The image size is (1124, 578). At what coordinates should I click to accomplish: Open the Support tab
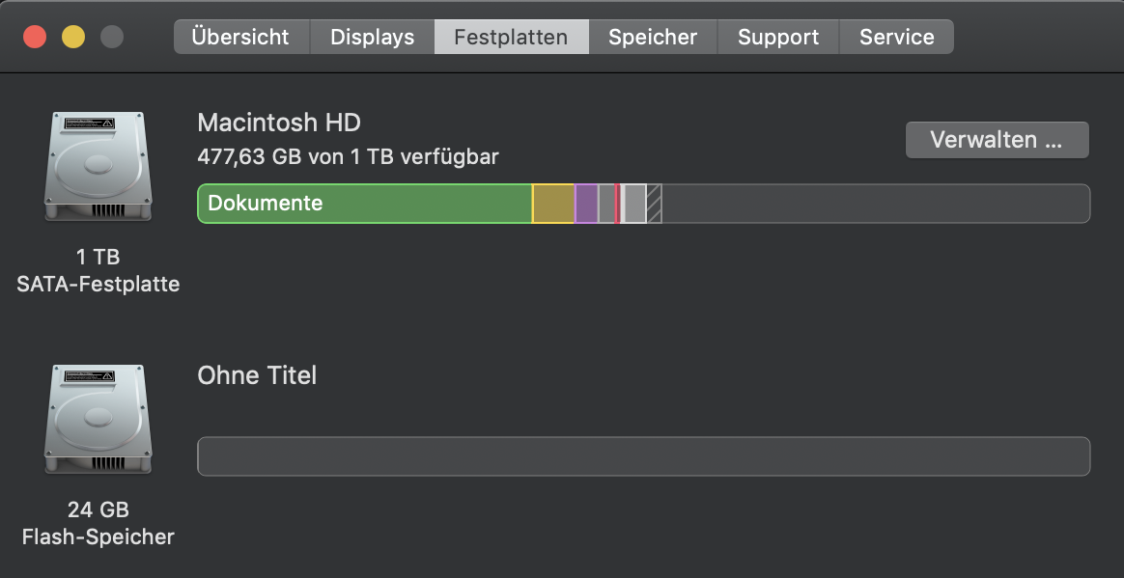coord(778,38)
